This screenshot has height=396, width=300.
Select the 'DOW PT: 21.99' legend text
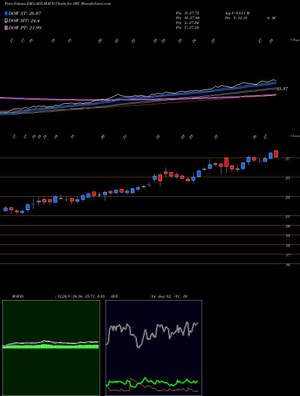pyautogui.click(x=25, y=28)
